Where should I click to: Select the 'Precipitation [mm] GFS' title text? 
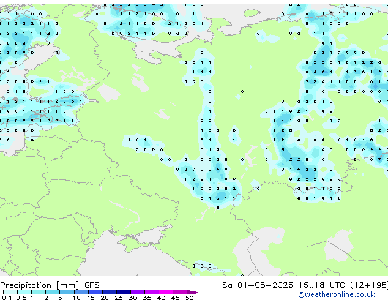coord(50,285)
